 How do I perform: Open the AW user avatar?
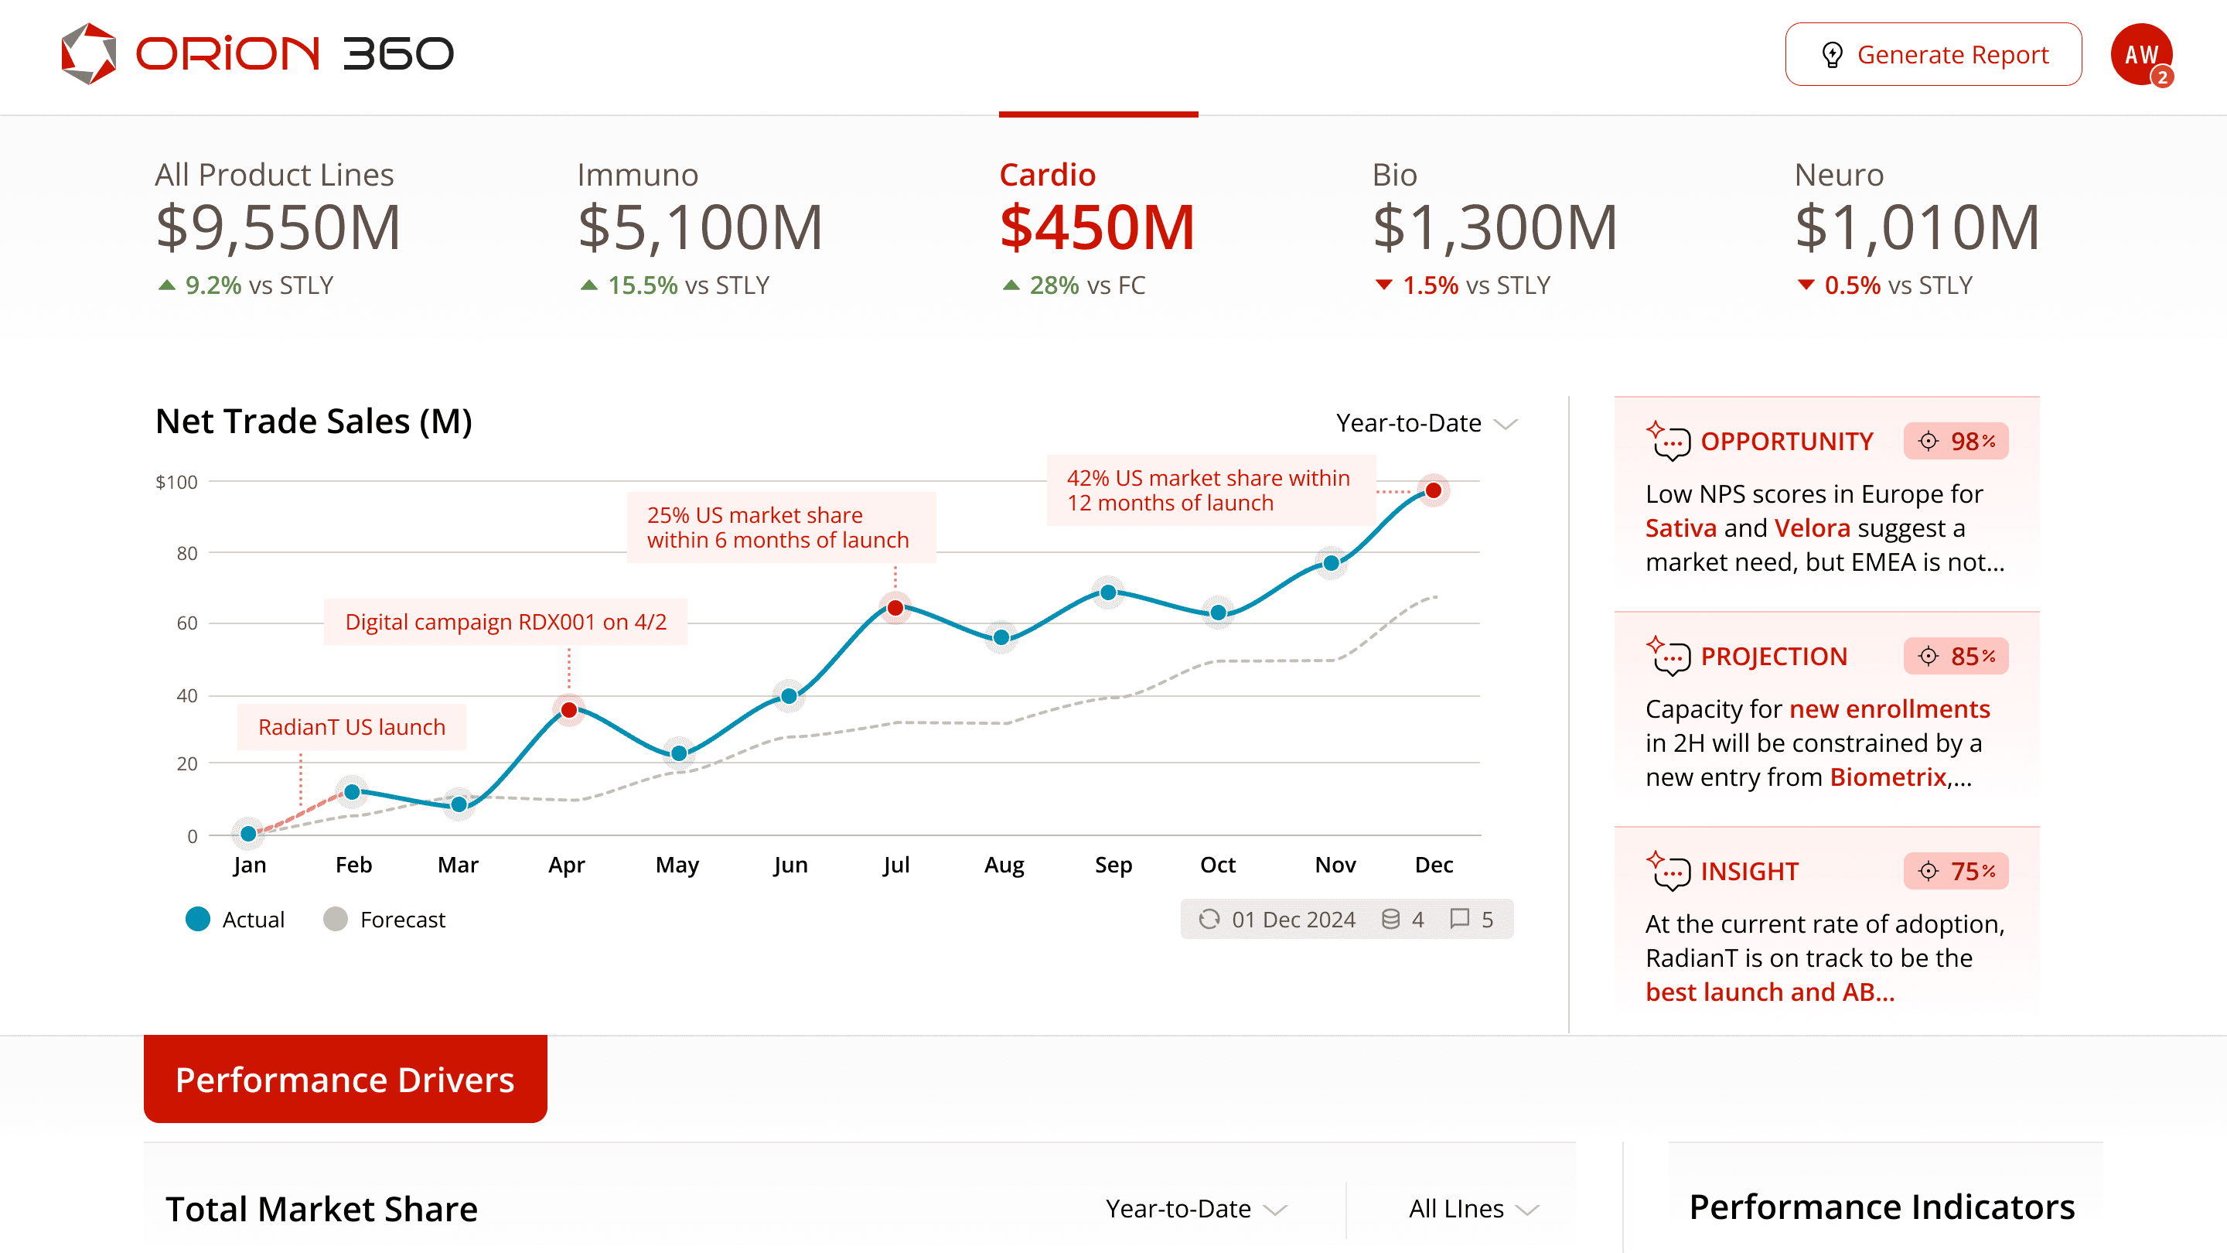2140,54
